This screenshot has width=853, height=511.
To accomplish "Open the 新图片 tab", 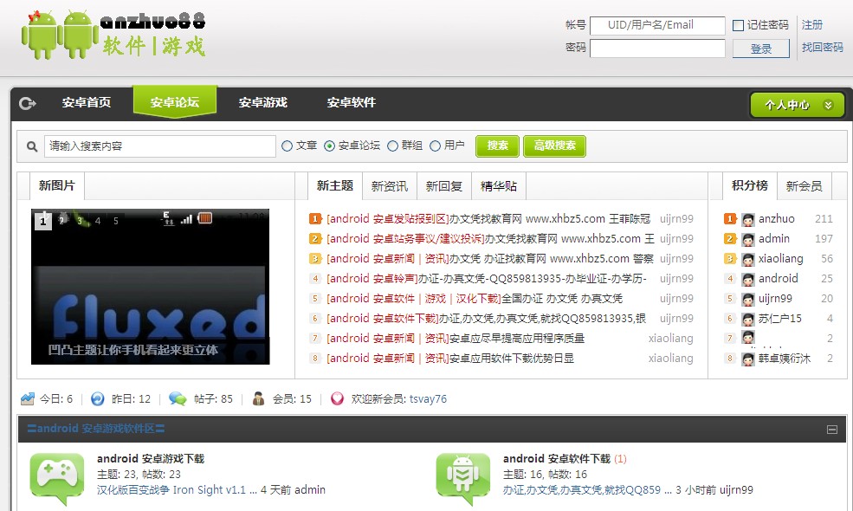I will pos(56,186).
